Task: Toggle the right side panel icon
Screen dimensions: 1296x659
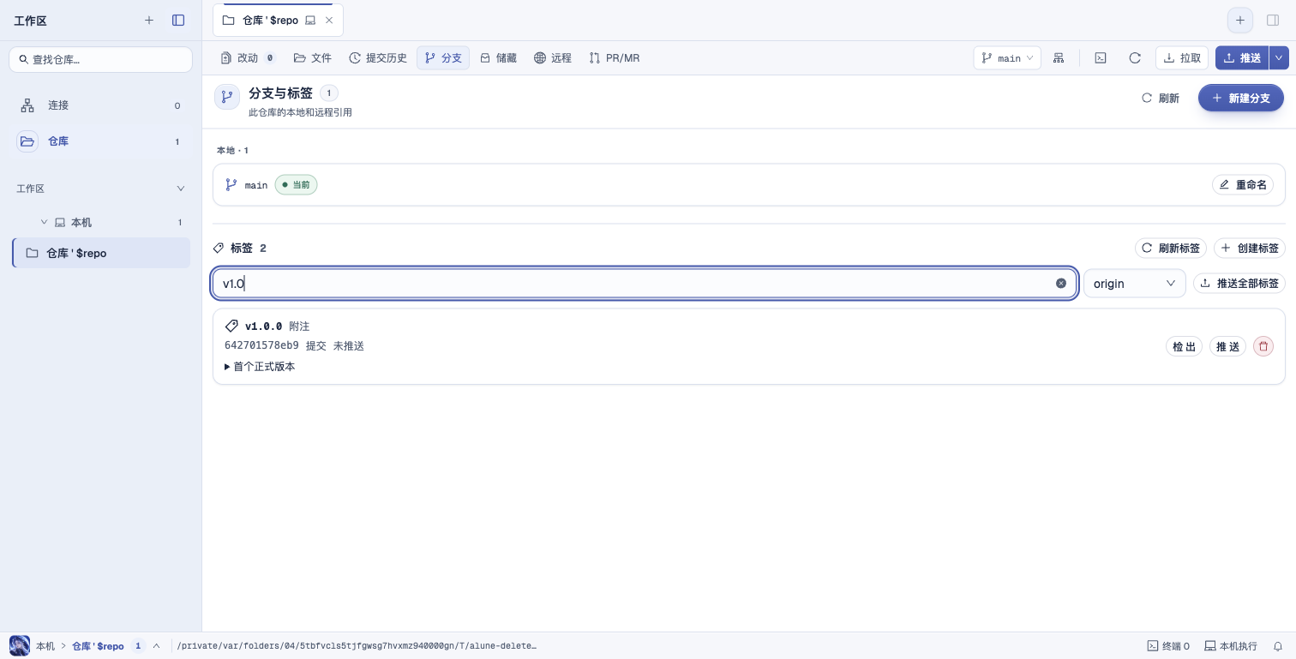Action: (x=1273, y=20)
